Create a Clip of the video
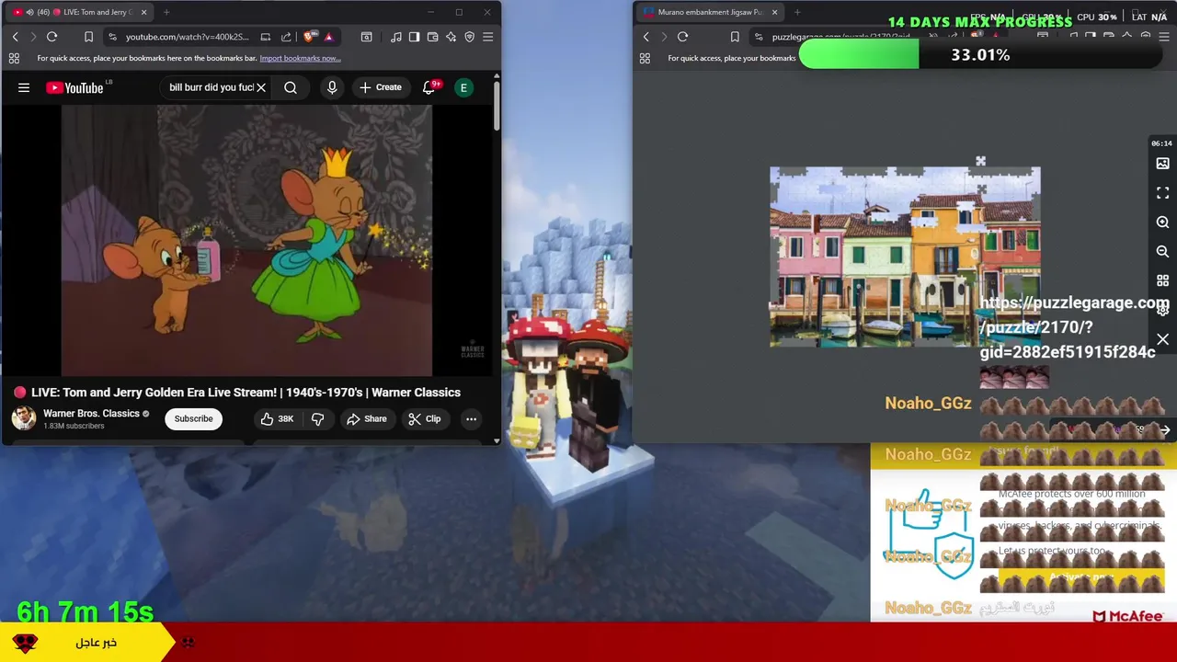 [x=425, y=418]
